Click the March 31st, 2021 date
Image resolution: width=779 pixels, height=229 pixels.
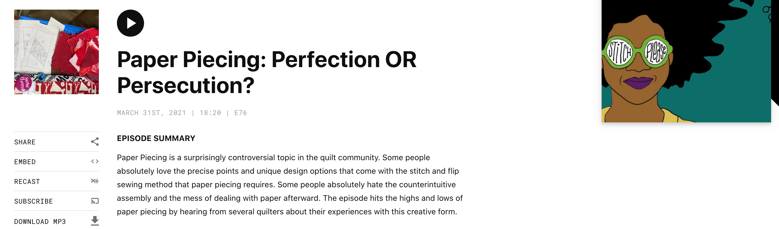(x=151, y=113)
